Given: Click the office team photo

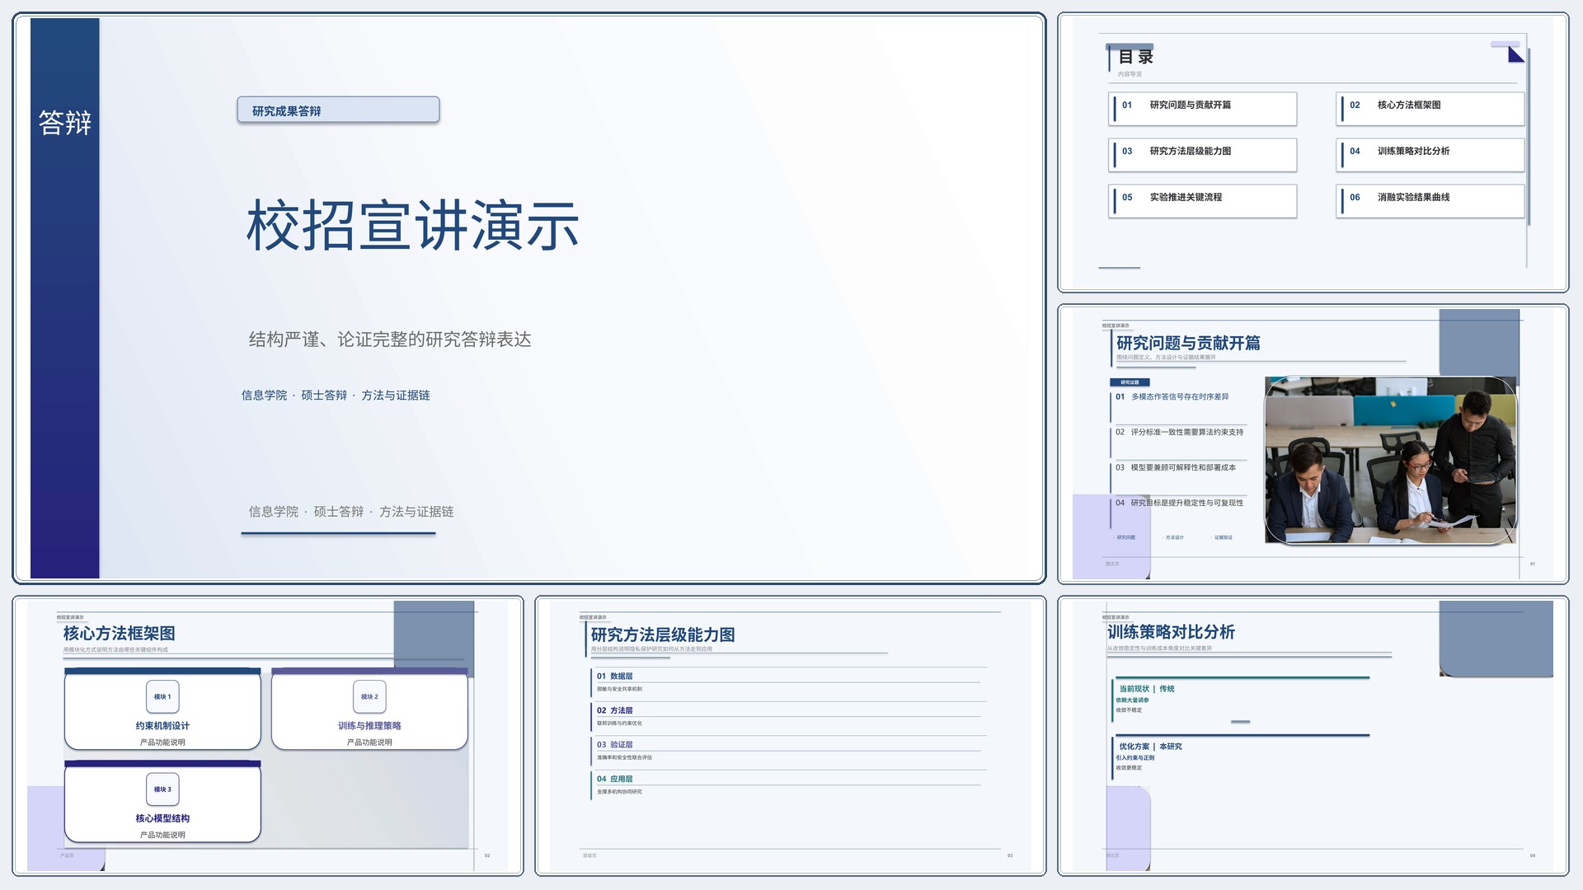Looking at the screenshot, I should point(1390,460).
